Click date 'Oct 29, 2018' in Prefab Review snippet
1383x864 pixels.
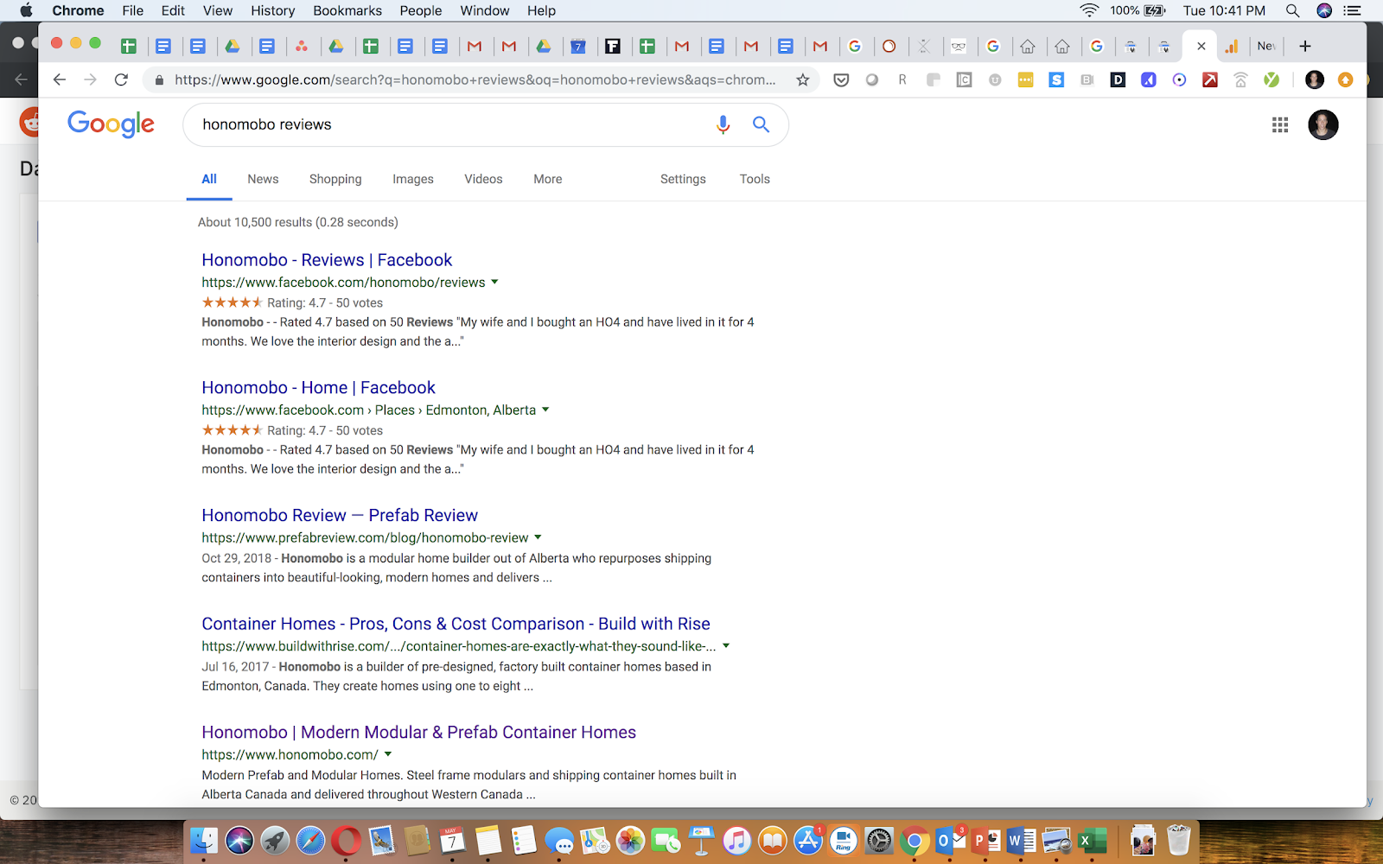click(236, 558)
